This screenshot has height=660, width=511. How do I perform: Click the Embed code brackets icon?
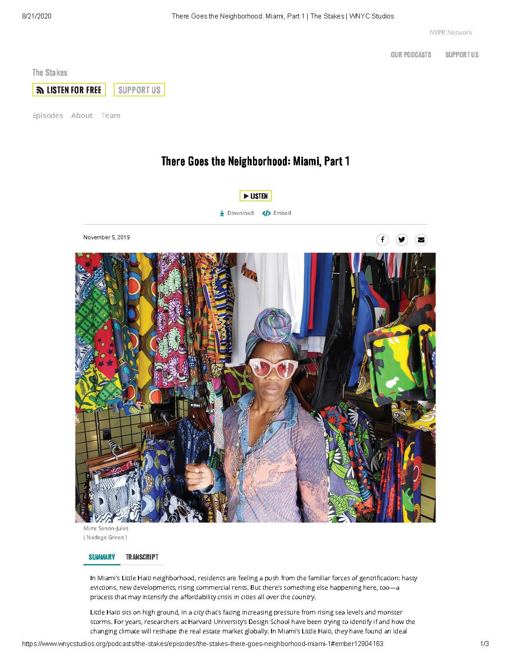click(267, 213)
